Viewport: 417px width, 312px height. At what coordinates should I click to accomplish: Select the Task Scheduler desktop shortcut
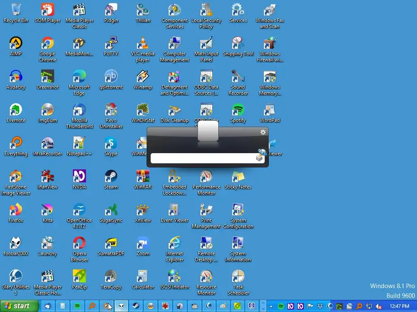238,283
